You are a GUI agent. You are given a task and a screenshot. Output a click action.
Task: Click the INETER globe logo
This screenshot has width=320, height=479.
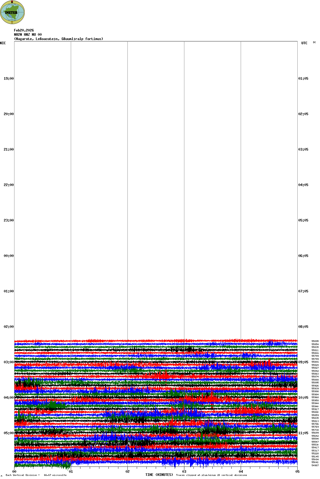pyautogui.click(x=12, y=12)
